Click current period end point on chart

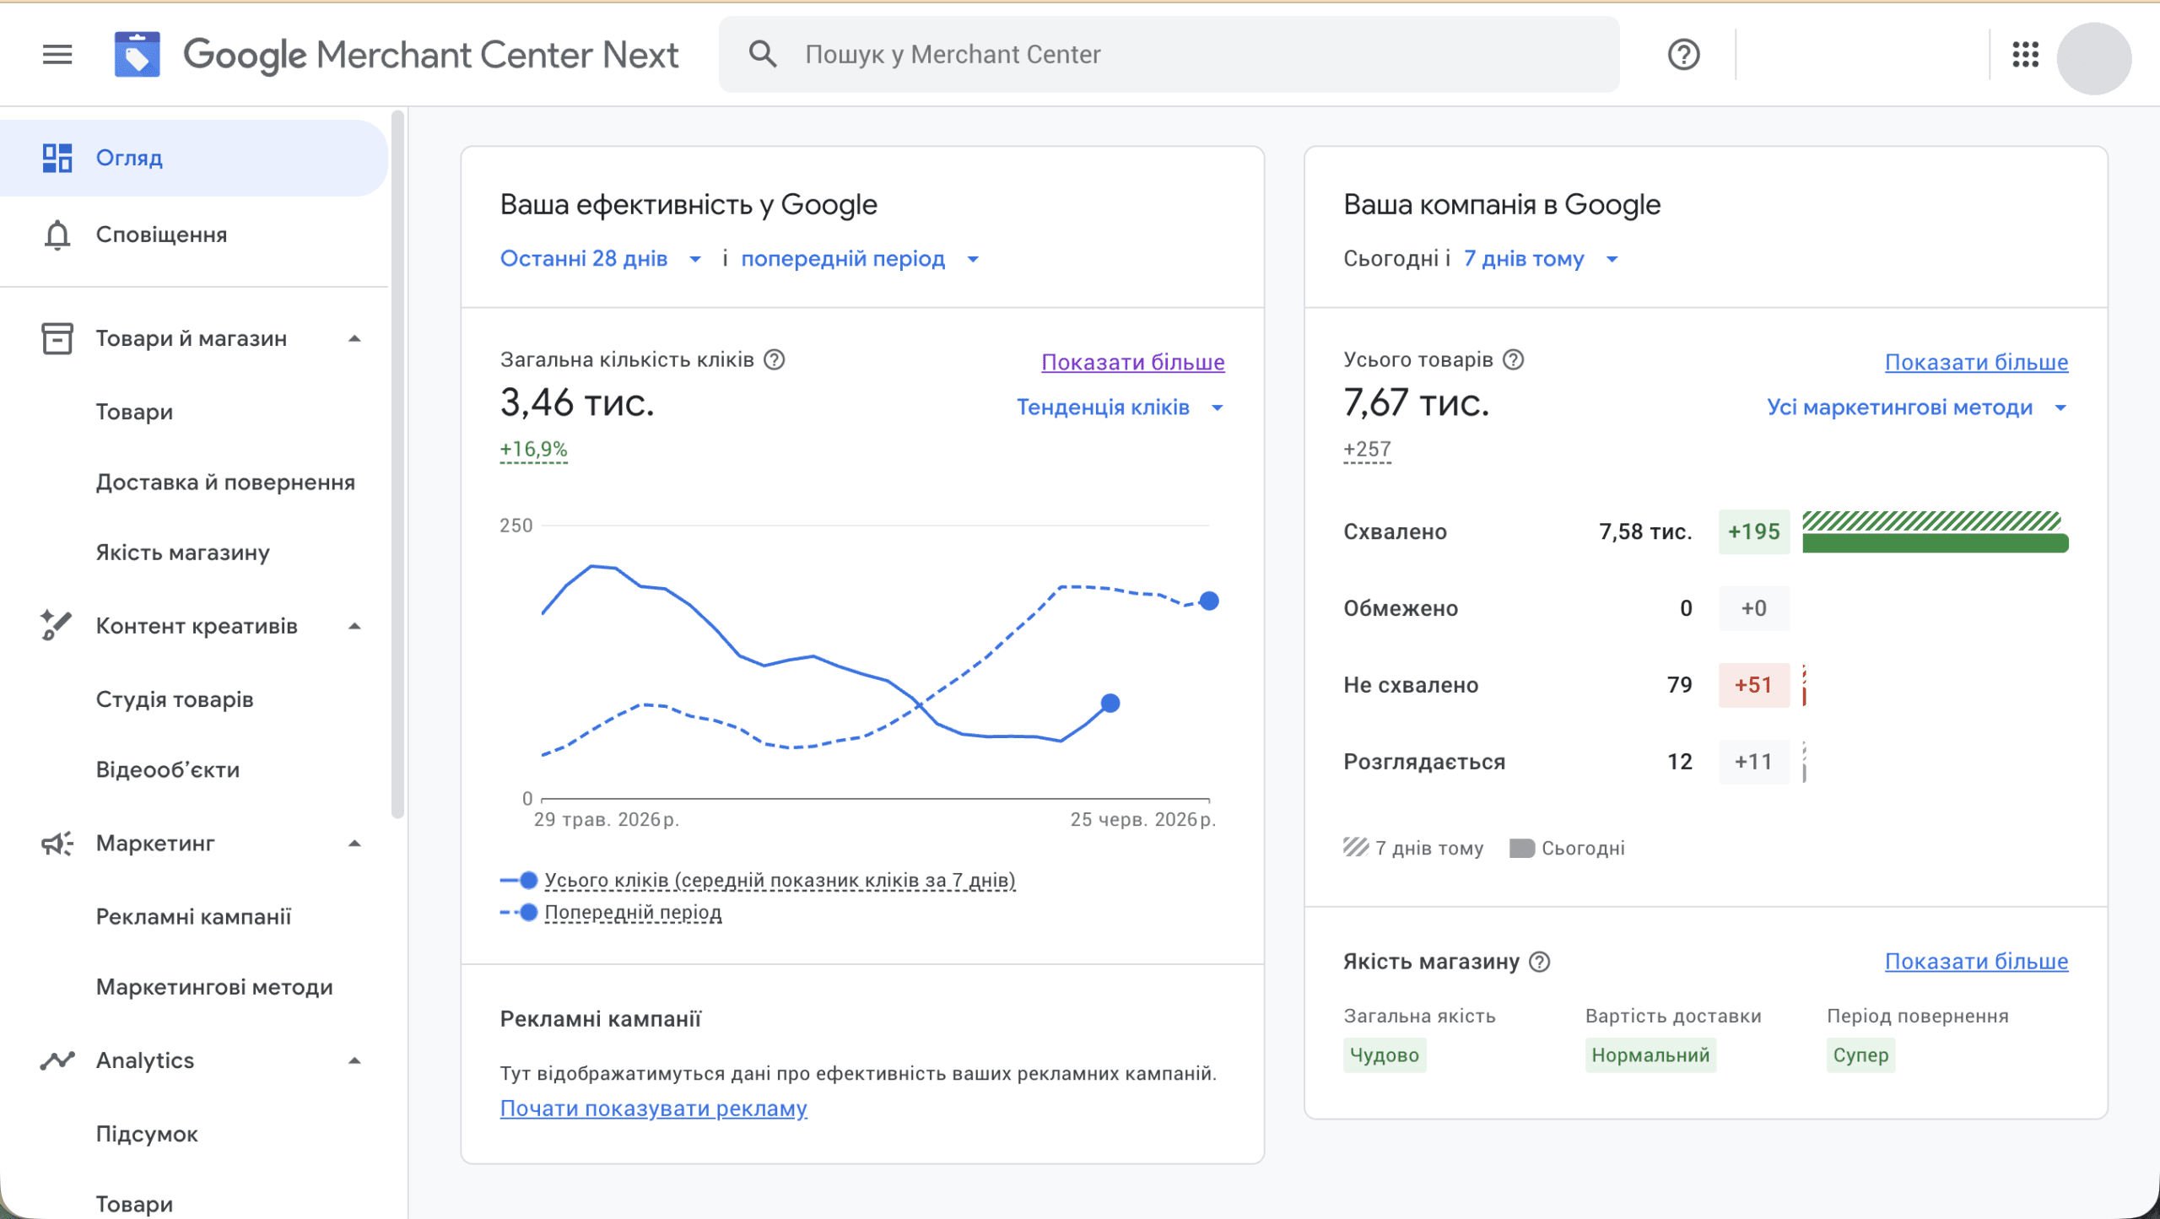[x=1110, y=704]
